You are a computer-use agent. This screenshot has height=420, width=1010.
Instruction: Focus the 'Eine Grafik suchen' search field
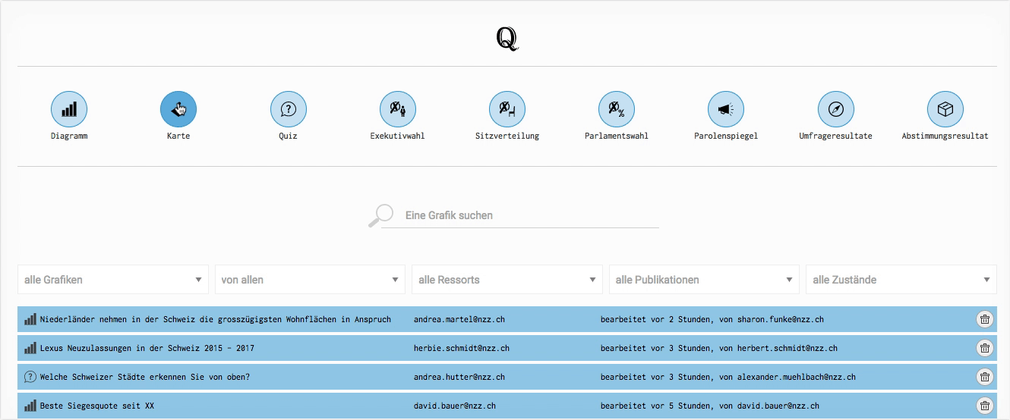[520, 215]
